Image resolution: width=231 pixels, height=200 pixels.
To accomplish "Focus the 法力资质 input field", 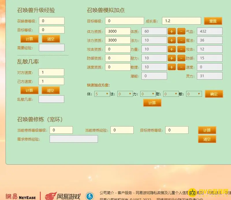I will [118, 40].
